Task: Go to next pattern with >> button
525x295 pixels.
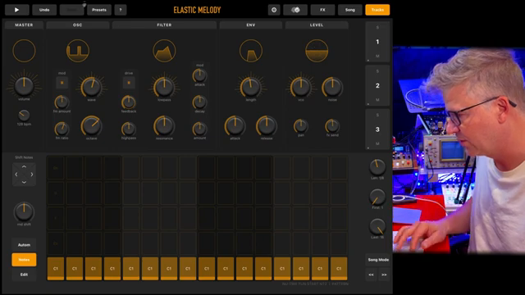Action: (384, 275)
